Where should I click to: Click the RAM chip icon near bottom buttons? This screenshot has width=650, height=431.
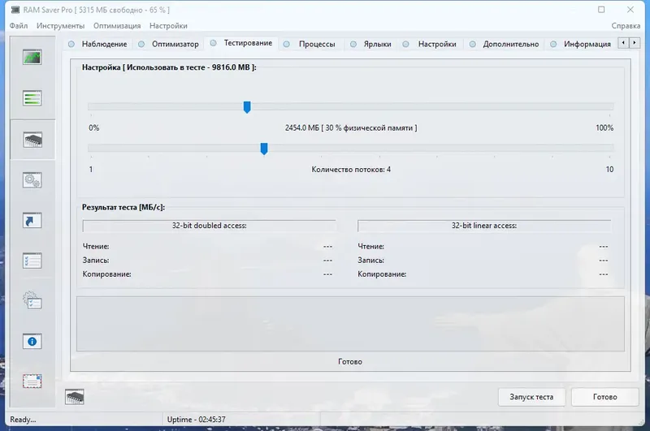pos(75,397)
